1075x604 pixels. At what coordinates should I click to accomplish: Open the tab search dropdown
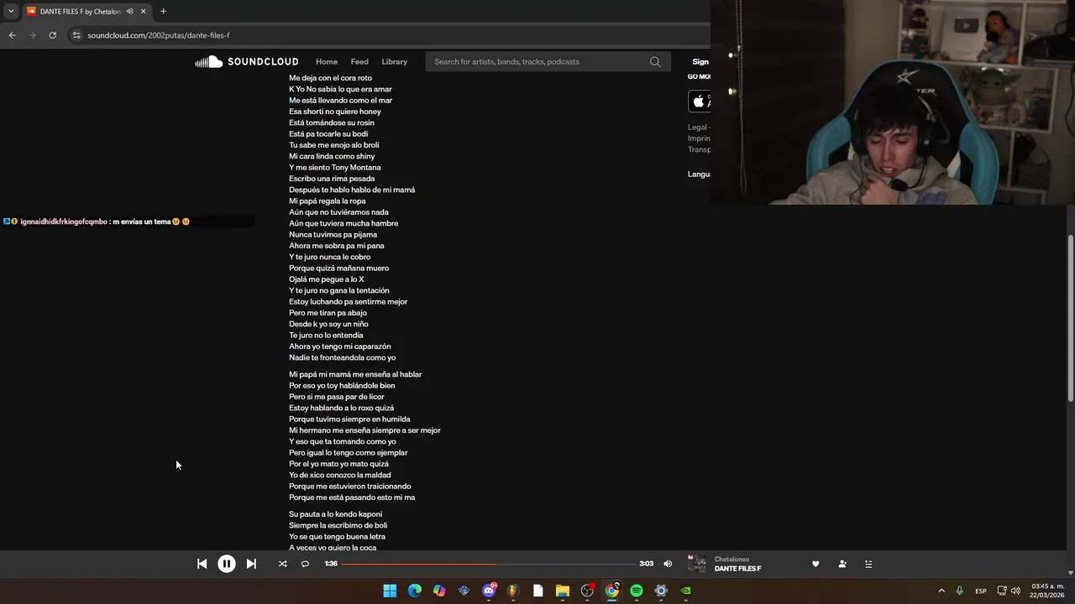[x=11, y=11]
